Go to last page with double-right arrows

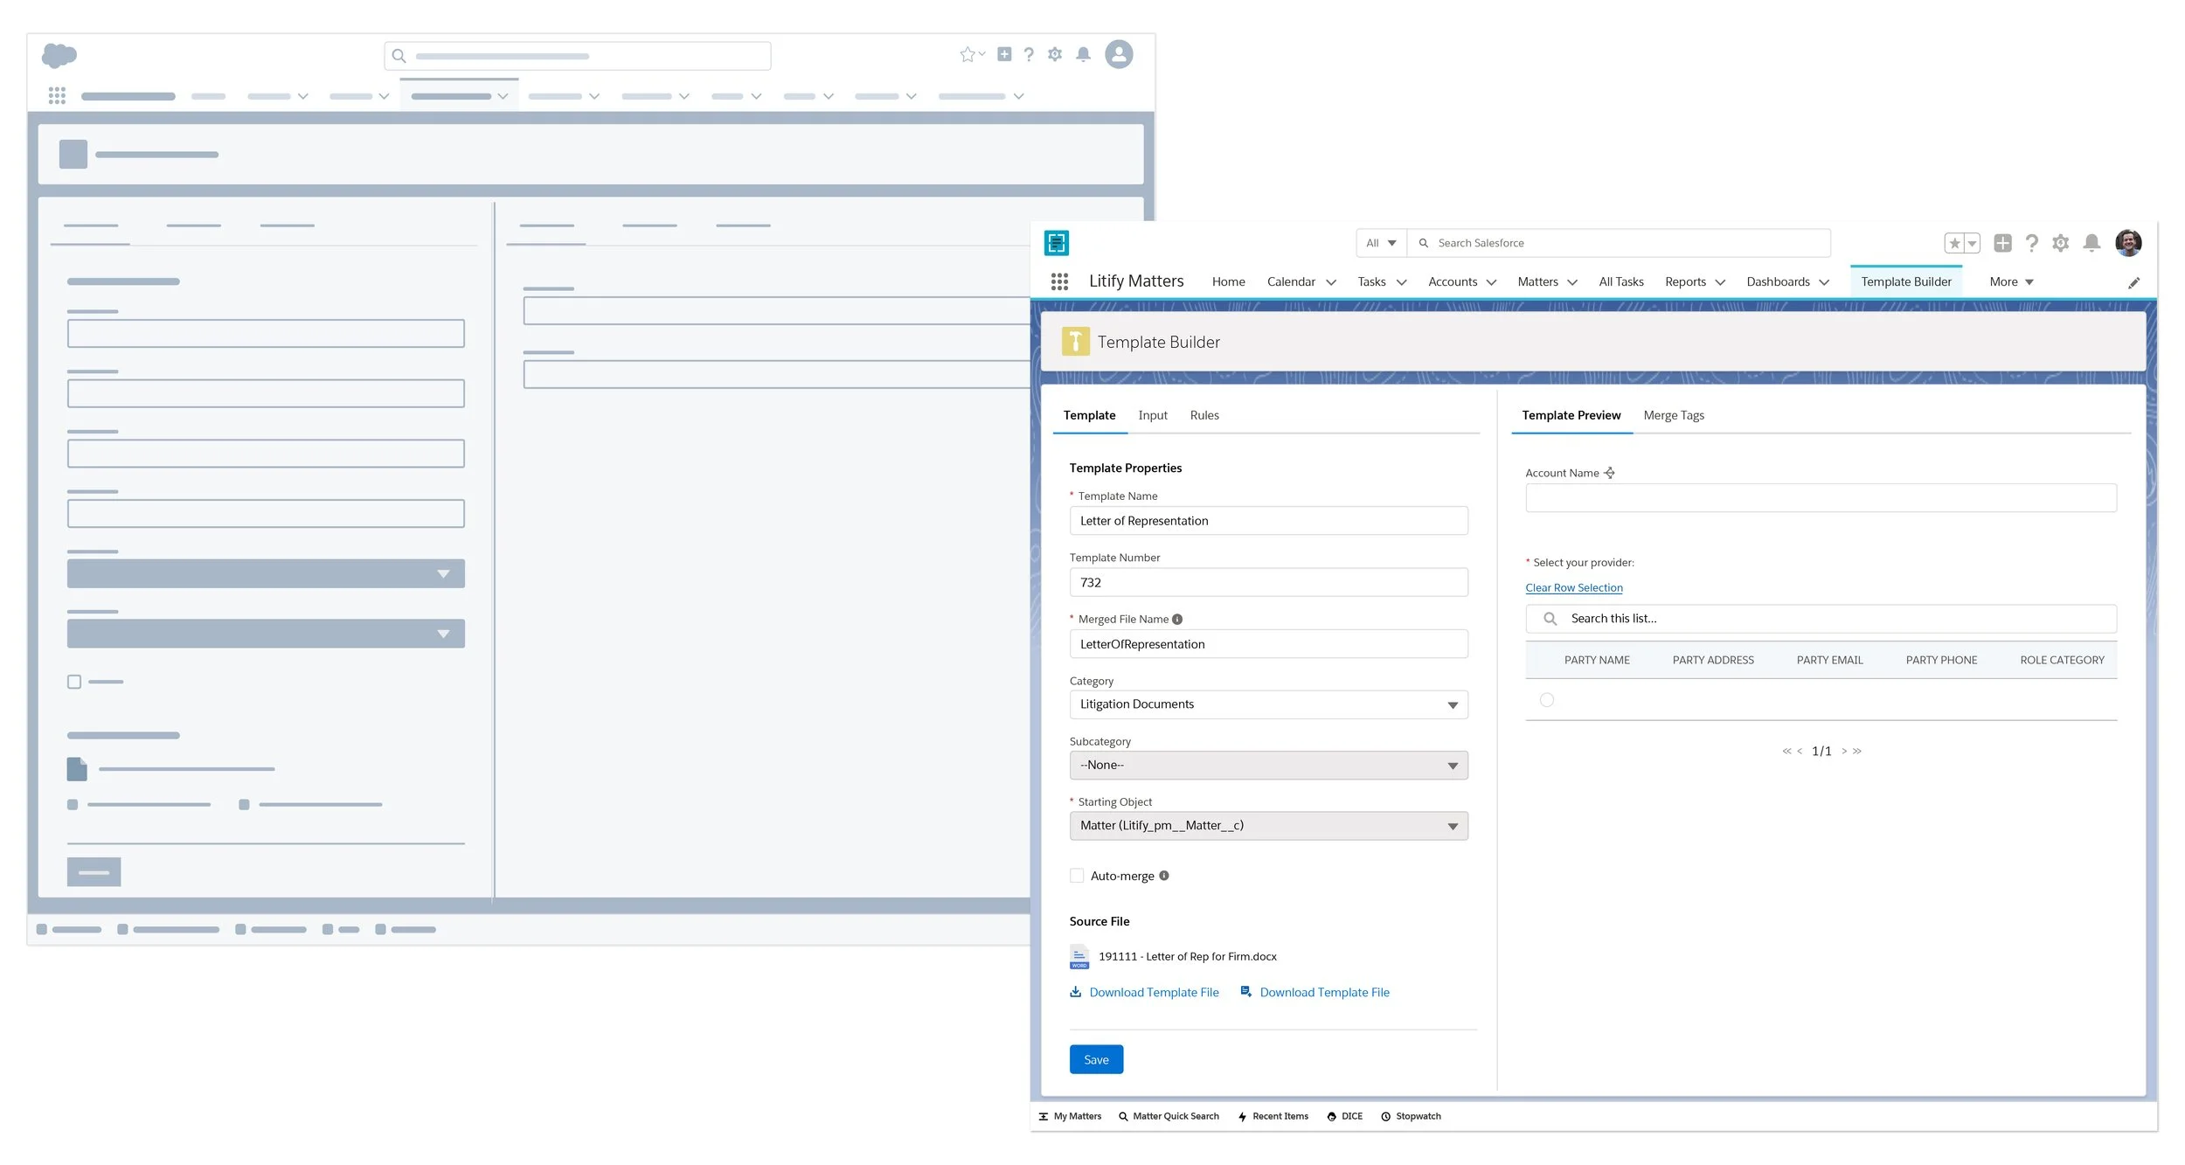tap(1857, 752)
